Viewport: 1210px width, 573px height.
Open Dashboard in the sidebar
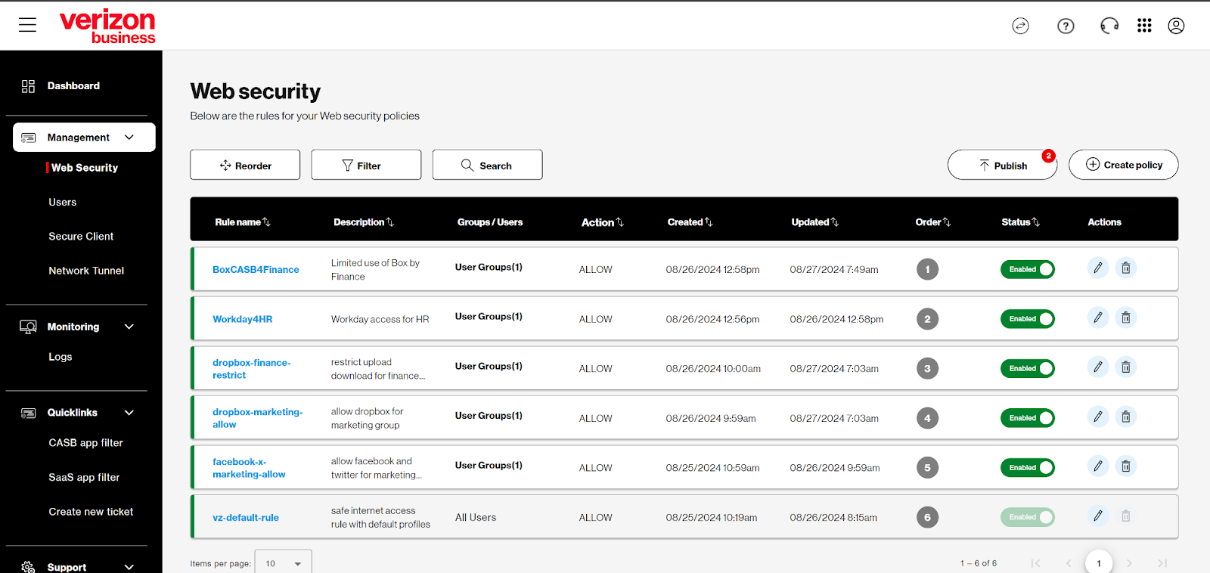(73, 86)
